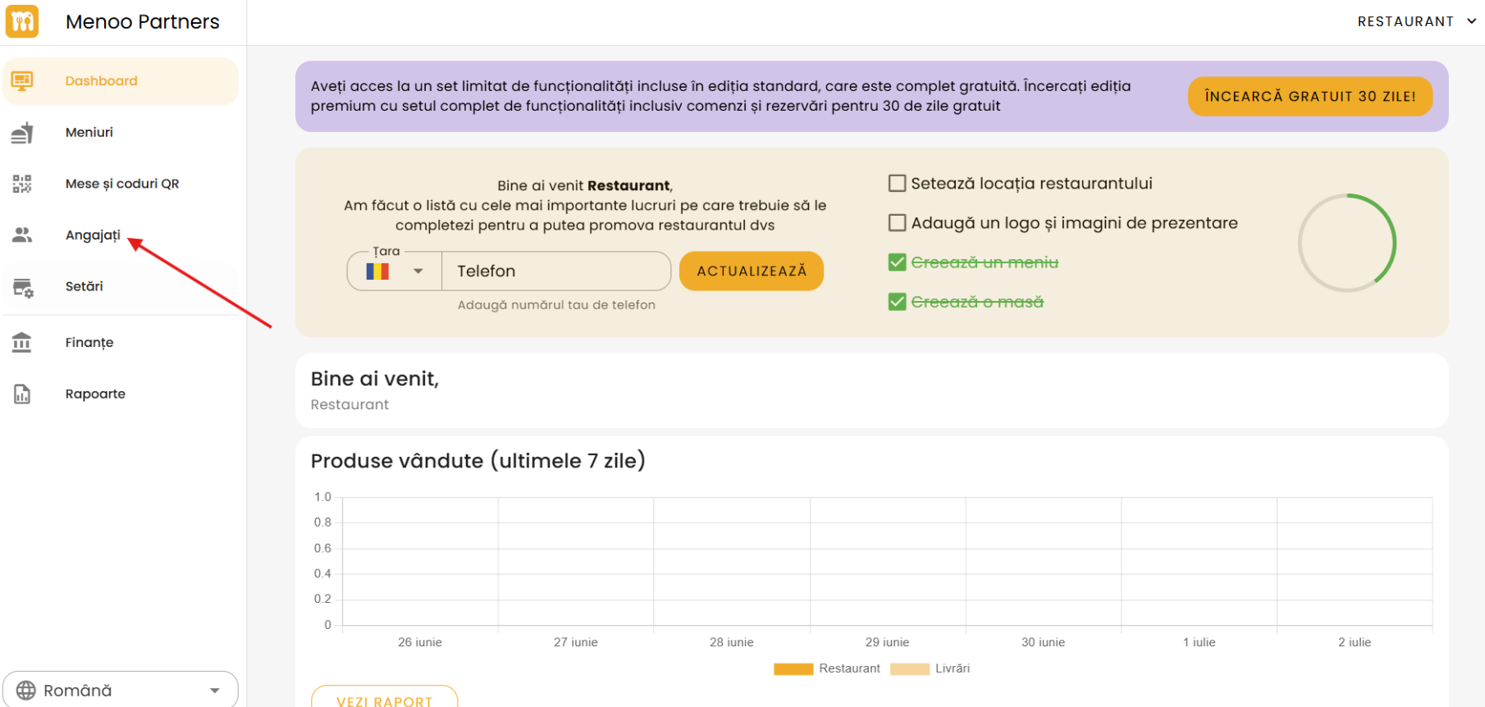Select the Dashboard monitor icon
Image resolution: width=1485 pixels, height=707 pixels.
click(22, 80)
